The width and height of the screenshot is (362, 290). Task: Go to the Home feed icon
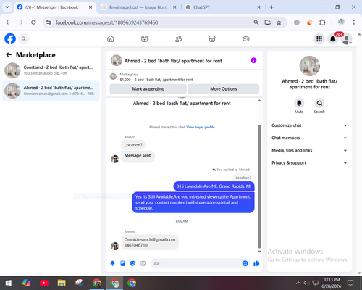111,38
